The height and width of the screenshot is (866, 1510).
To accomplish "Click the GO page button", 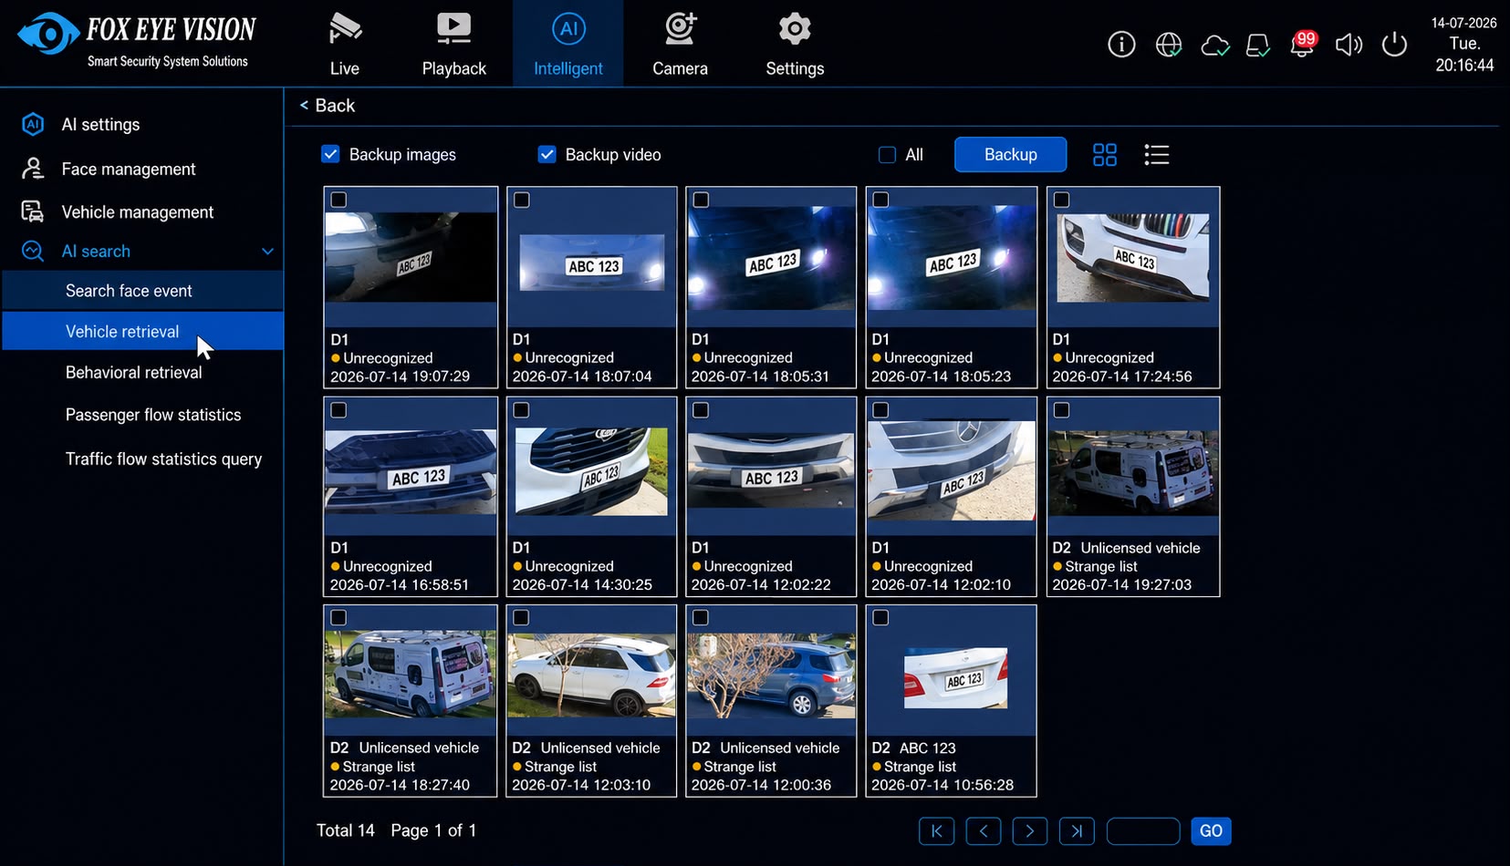I will click(1211, 830).
